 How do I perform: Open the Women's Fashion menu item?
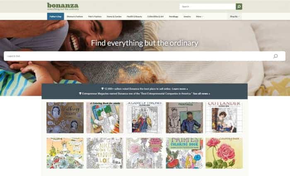click(75, 17)
